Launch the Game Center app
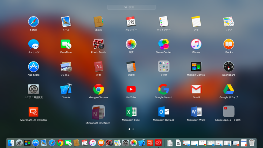 pos(164,44)
